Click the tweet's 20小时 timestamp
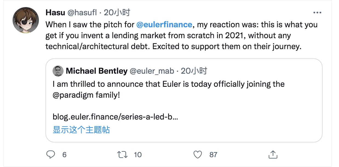 [117, 12]
